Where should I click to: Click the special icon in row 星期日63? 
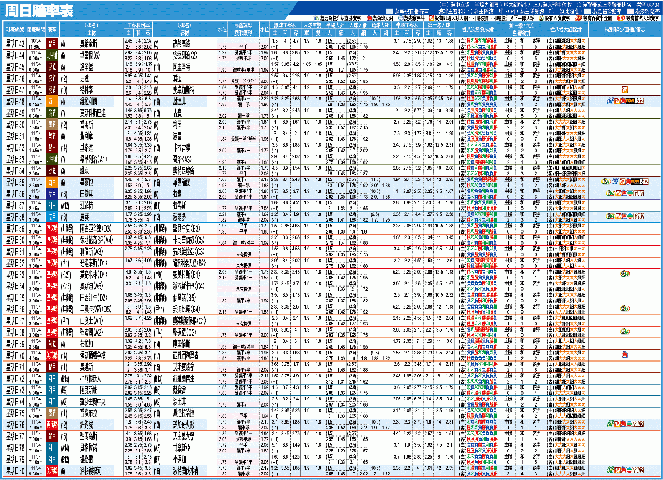click(x=625, y=274)
